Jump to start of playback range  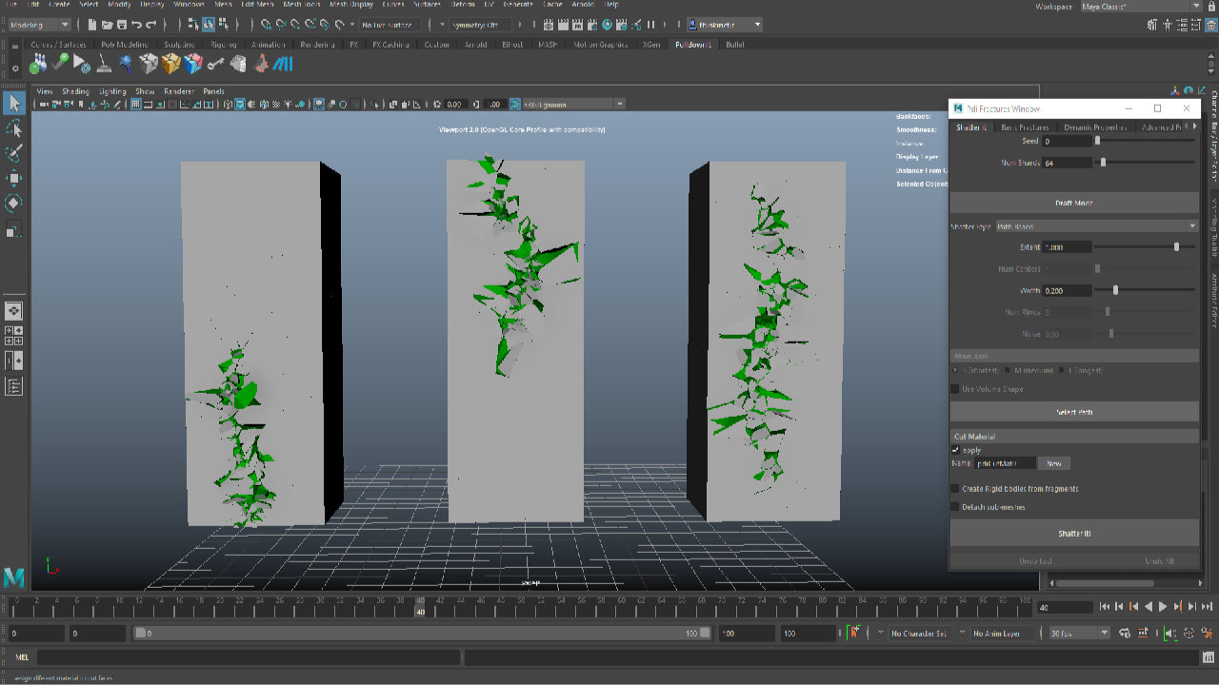pyautogui.click(x=1104, y=607)
